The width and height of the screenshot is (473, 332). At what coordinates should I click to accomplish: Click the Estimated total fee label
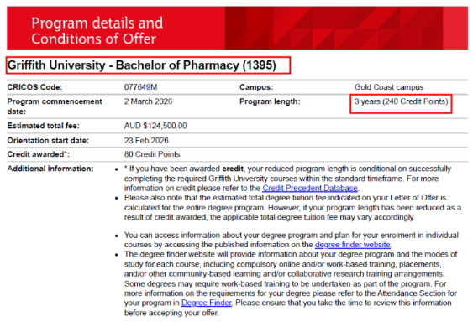click(43, 126)
